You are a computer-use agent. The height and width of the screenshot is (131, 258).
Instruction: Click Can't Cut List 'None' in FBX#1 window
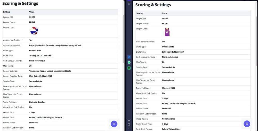[x=31, y=128]
